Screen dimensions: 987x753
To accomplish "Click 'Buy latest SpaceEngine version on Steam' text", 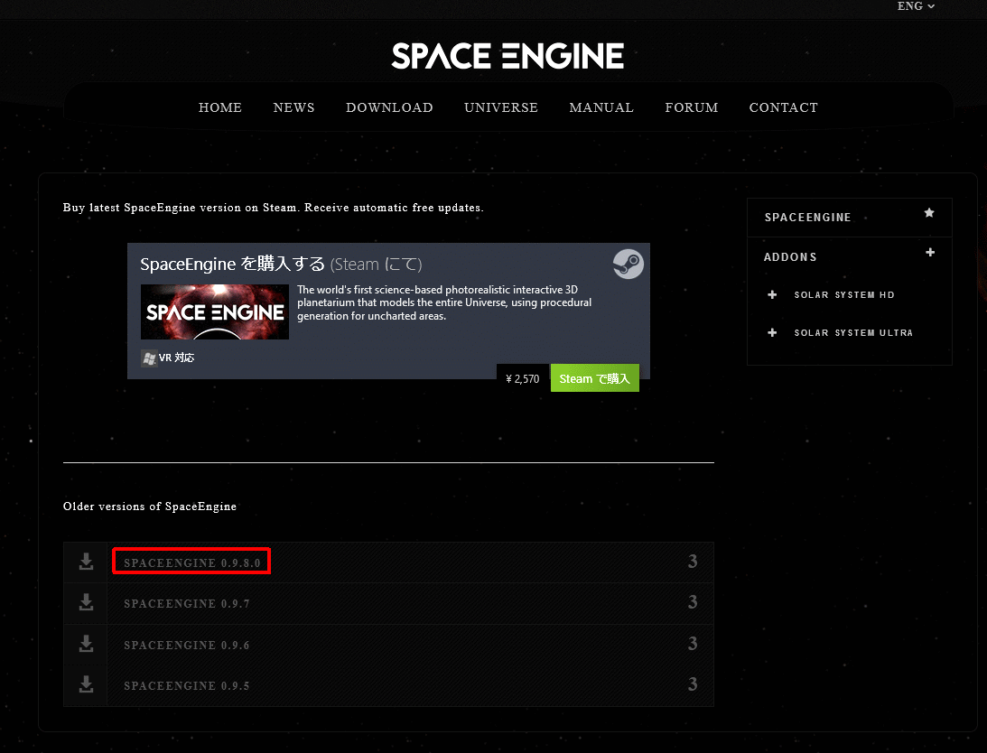I will pos(180,207).
